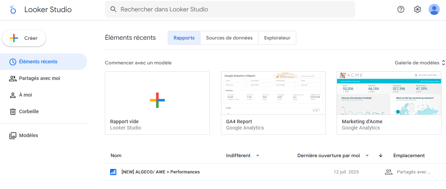Open À moi in sidebar
The width and height of the screenshot is (446, 189).
point(43,95)
